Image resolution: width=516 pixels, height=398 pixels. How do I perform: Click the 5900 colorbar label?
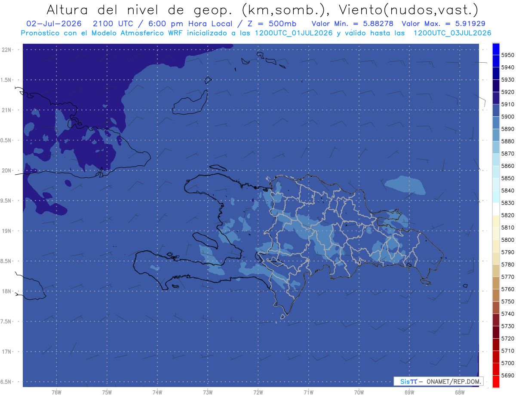tap(508, 117)
